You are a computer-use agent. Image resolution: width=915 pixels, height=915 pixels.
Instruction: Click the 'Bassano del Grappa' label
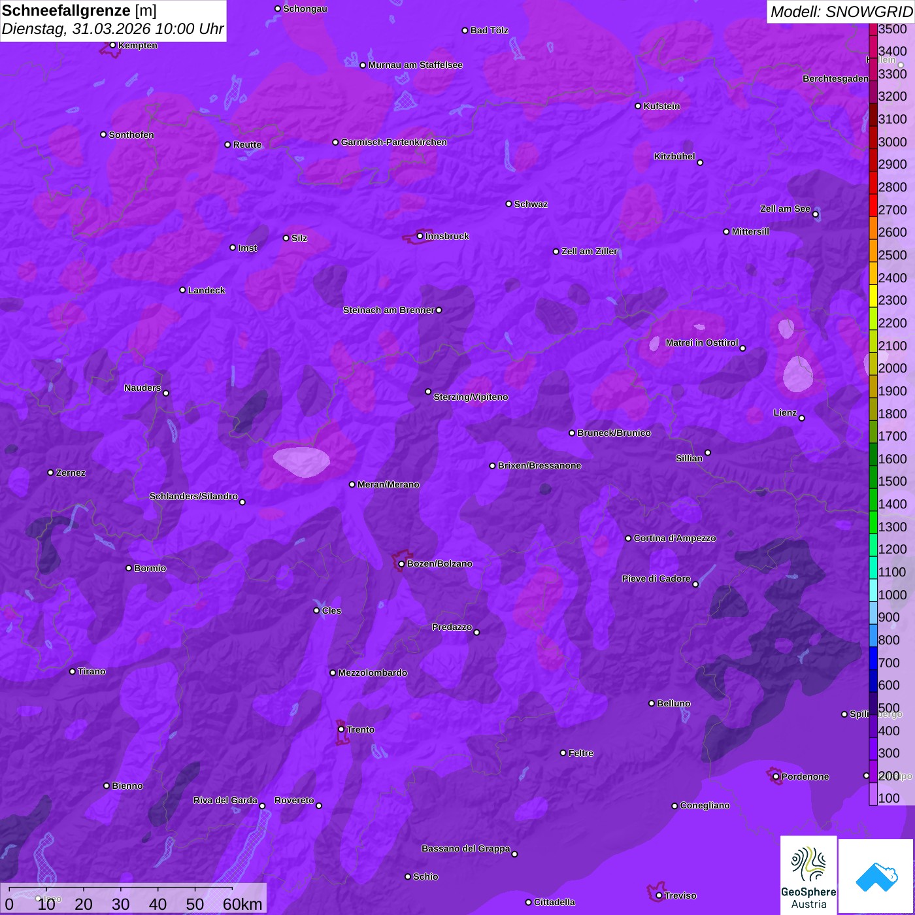pos(465,848)
